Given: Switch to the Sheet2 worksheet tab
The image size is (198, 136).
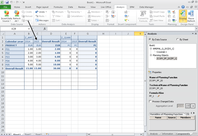Looking at the screenshot, I should (27, 134).
